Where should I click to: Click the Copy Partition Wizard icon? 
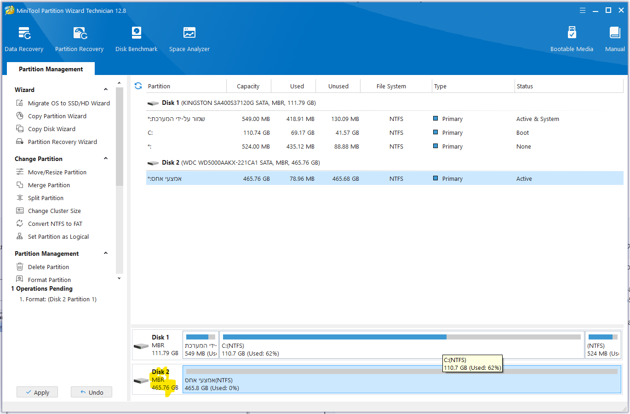20,116
